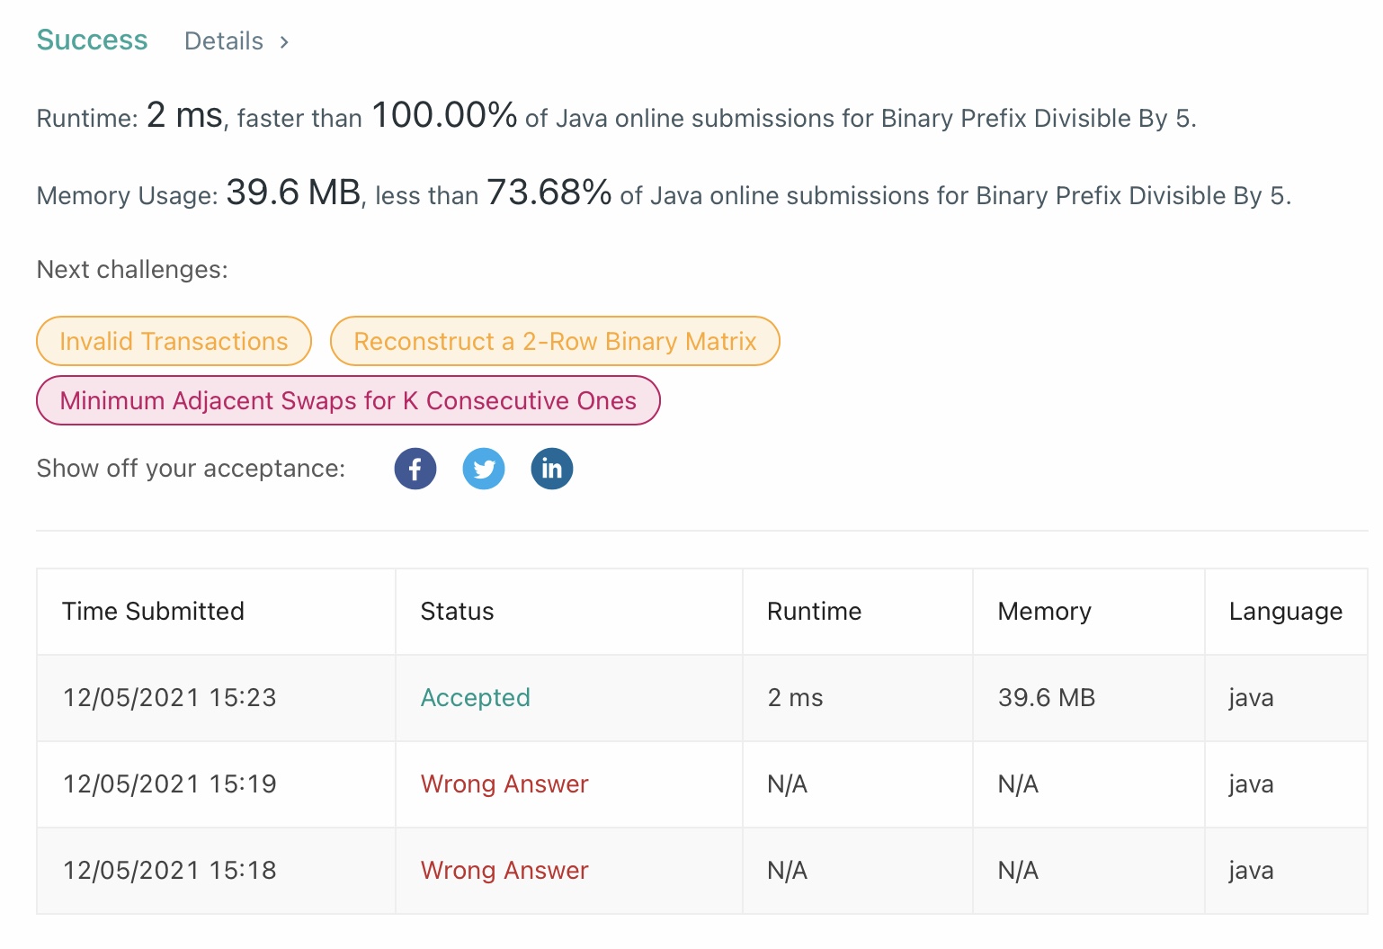Open the Accepted submission status link
The height and width of the screenshot is (949, 1383).
[x=476, y=698]
